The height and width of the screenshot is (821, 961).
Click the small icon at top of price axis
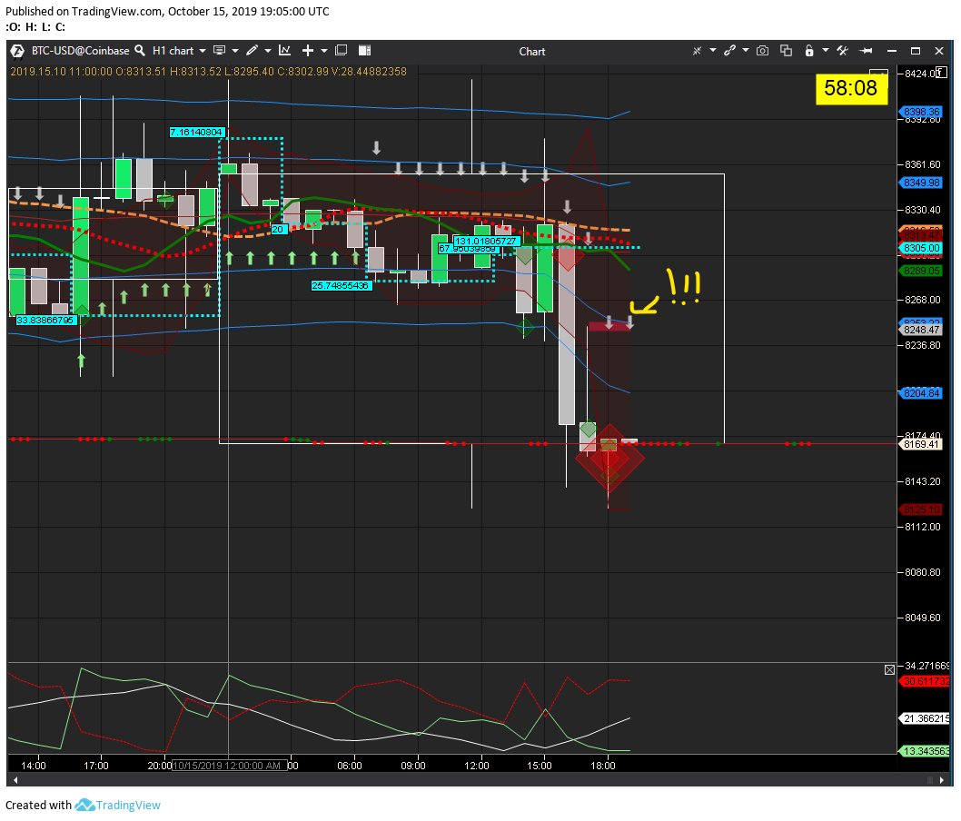coord(941,73)
